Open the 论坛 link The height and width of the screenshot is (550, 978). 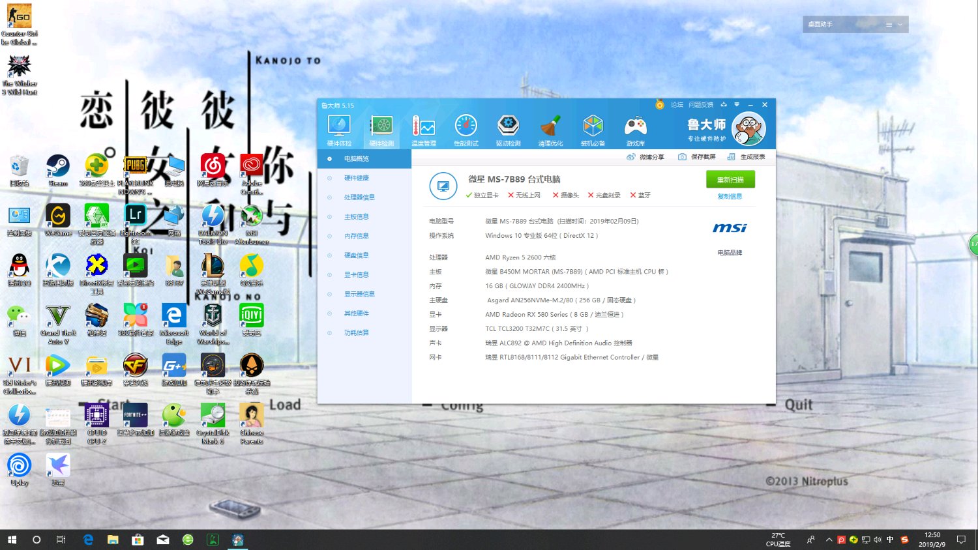[x=677, y=105]
